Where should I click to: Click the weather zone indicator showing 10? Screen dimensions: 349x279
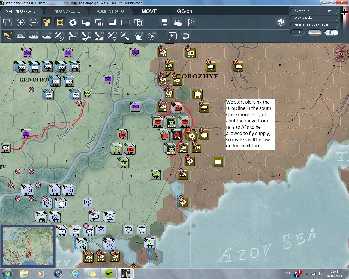coord(331,32)
